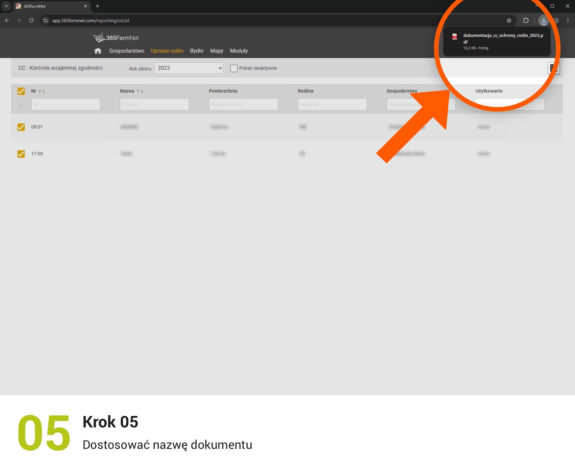The image size is (575, 467).
Task: Click the PDF export icon button
Action: [x=553, y=68]
